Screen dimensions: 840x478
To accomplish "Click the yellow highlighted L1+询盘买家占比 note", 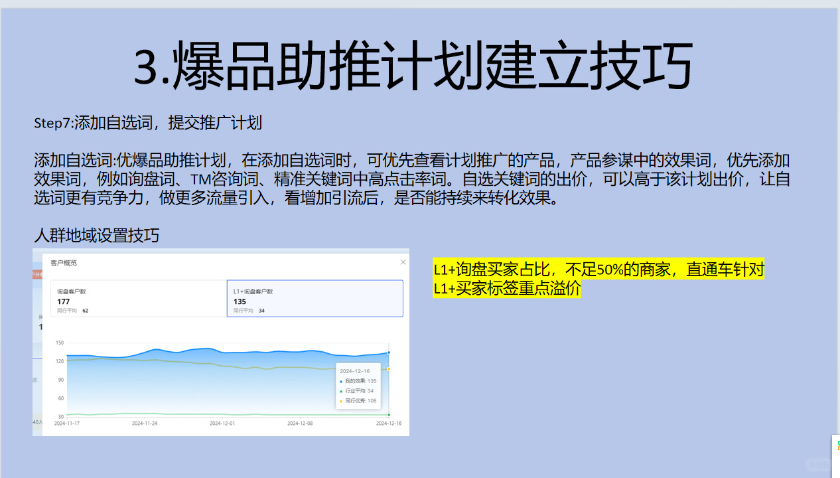I will (598, 279).
